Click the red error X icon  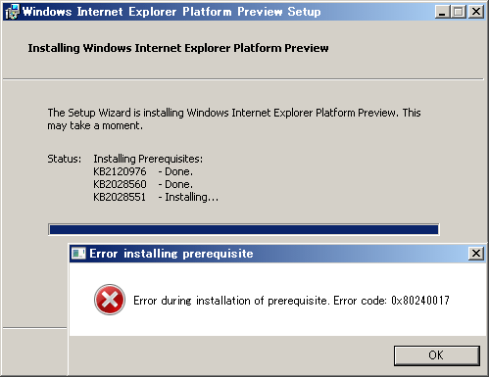point(110,300)
